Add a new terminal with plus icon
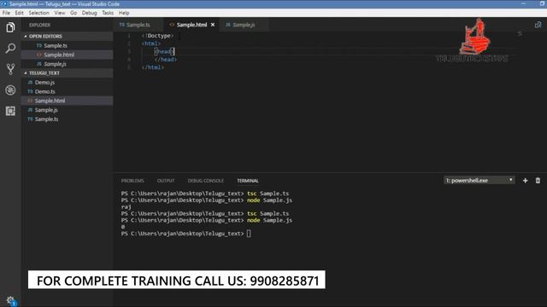 pyautogui.click(x=525, y=180)
